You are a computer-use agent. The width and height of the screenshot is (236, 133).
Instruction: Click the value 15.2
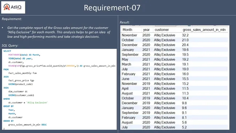pyautogui.click(x=185, y=84)
